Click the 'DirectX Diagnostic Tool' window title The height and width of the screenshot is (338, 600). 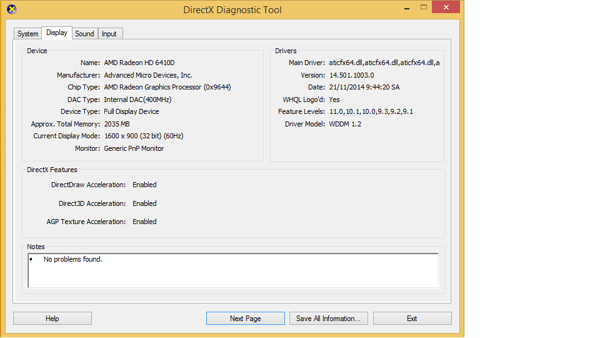point(232,9)
